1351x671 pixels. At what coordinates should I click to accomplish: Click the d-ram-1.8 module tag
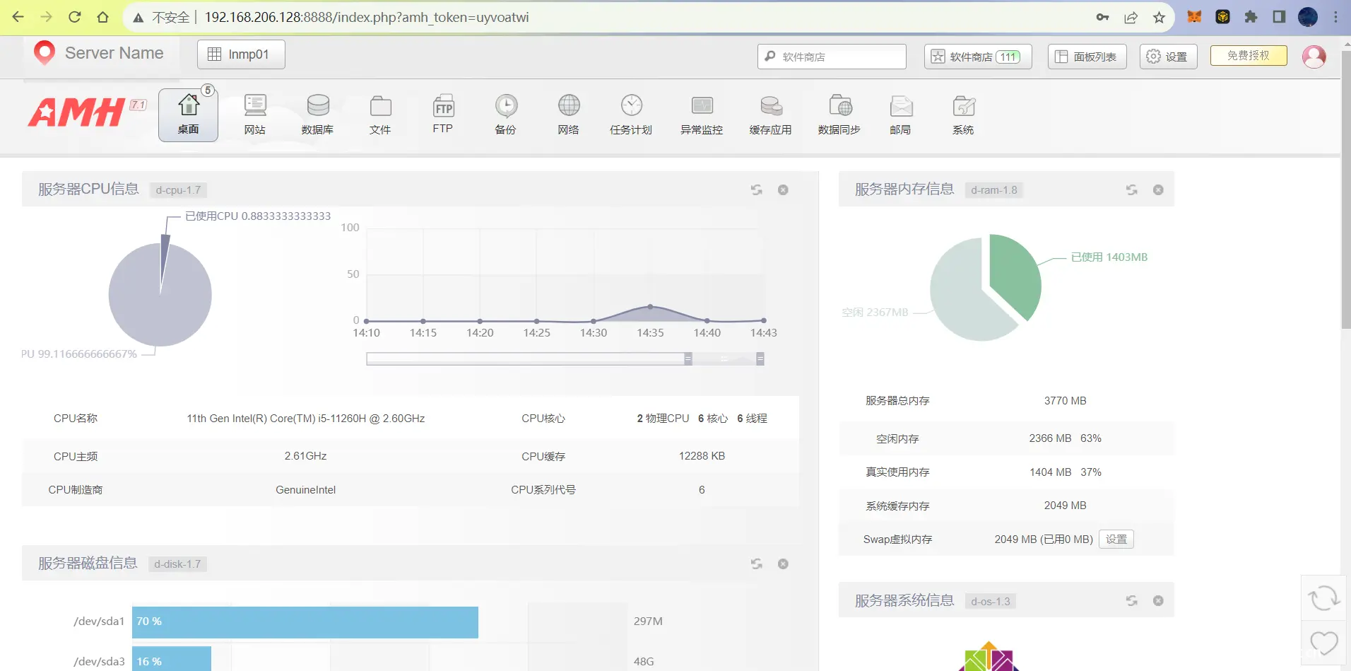[x=994, y=190]
